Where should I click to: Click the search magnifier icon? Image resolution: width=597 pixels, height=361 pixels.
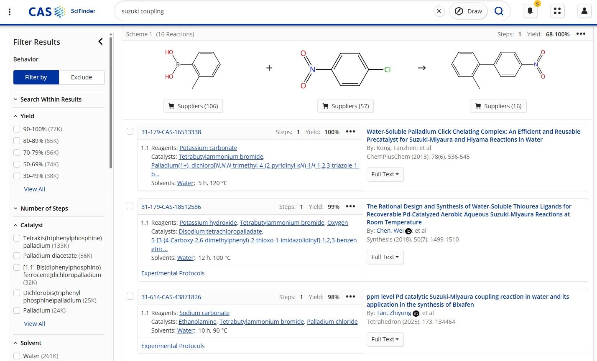tap(499, 11)
